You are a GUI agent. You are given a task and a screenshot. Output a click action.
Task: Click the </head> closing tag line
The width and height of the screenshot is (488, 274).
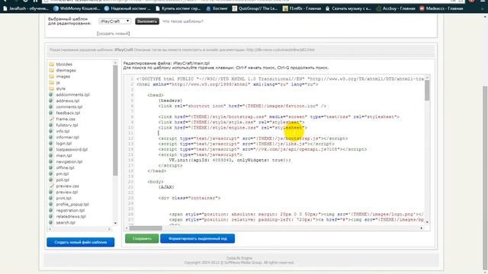(x=157, y=170)
